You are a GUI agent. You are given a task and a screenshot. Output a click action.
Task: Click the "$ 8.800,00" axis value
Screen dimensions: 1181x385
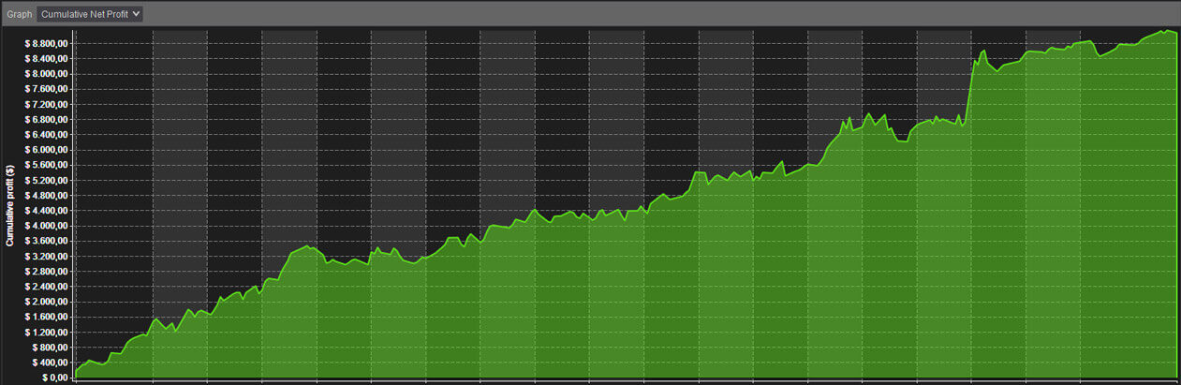(46, 44)
